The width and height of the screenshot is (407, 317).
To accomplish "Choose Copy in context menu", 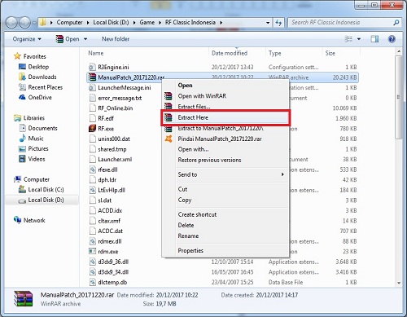I will (225, 200).
